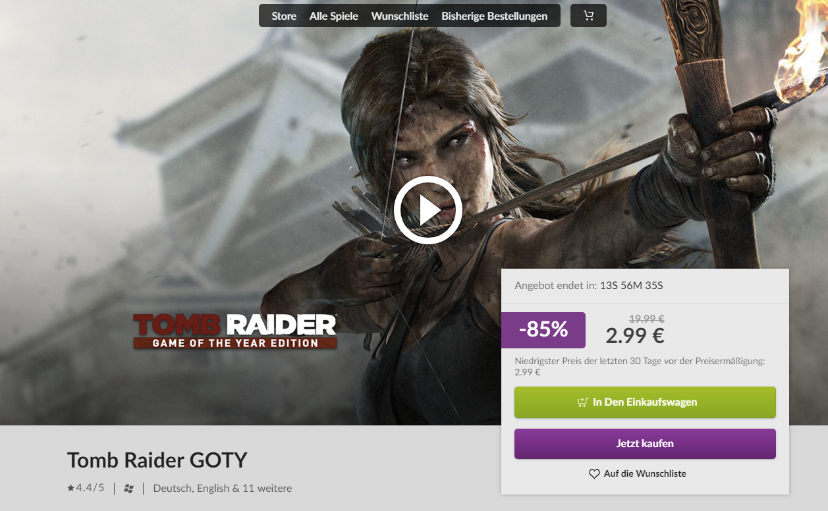Click the Windows platform icon below title
The height and width of the screenshot is (511, 828).
pyautogui.click(x=129, y=488)
